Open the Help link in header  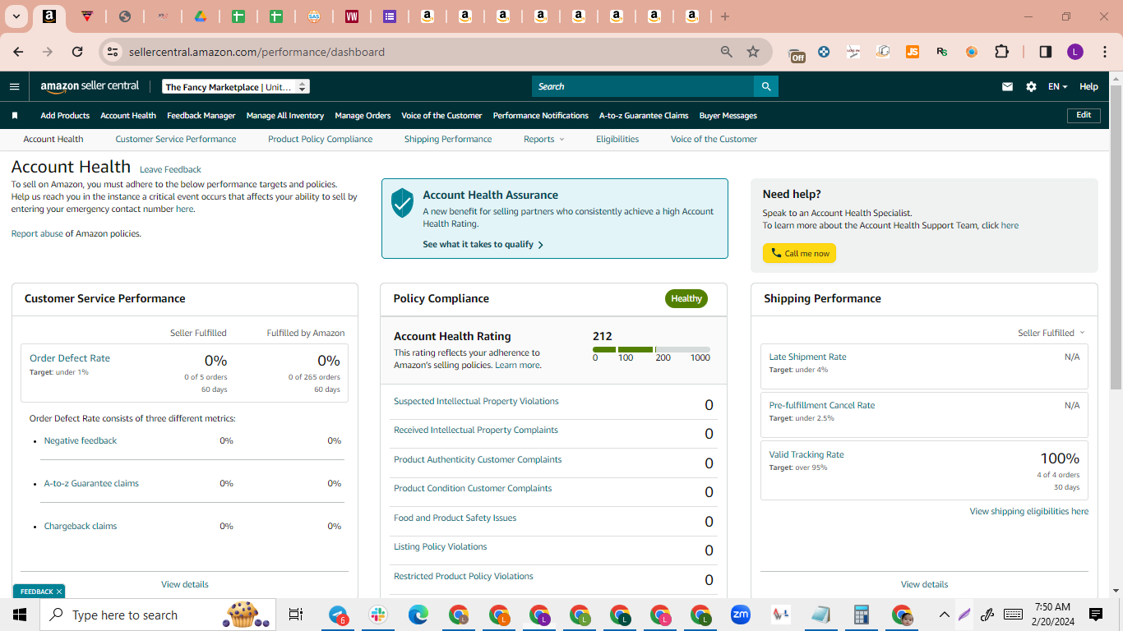pos(1088,86)
